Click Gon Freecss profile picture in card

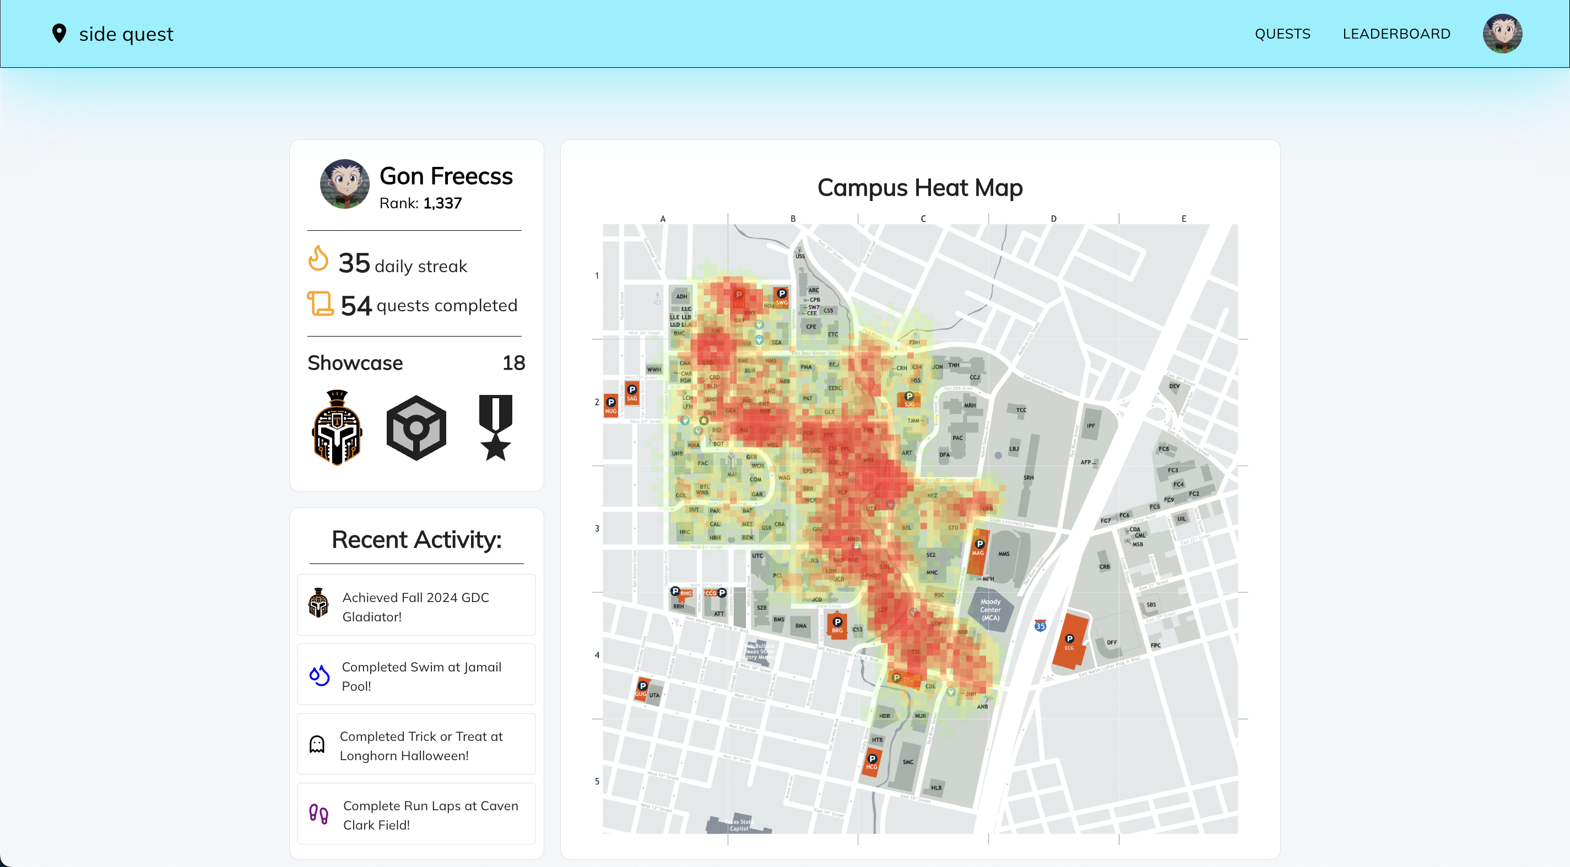[x=344, y=184]
